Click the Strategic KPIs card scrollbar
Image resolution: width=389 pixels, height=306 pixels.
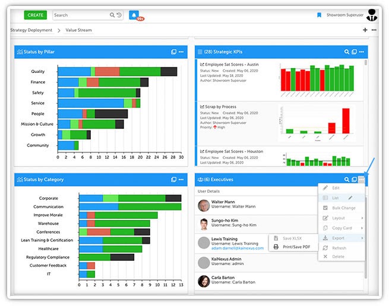point(366,62)
